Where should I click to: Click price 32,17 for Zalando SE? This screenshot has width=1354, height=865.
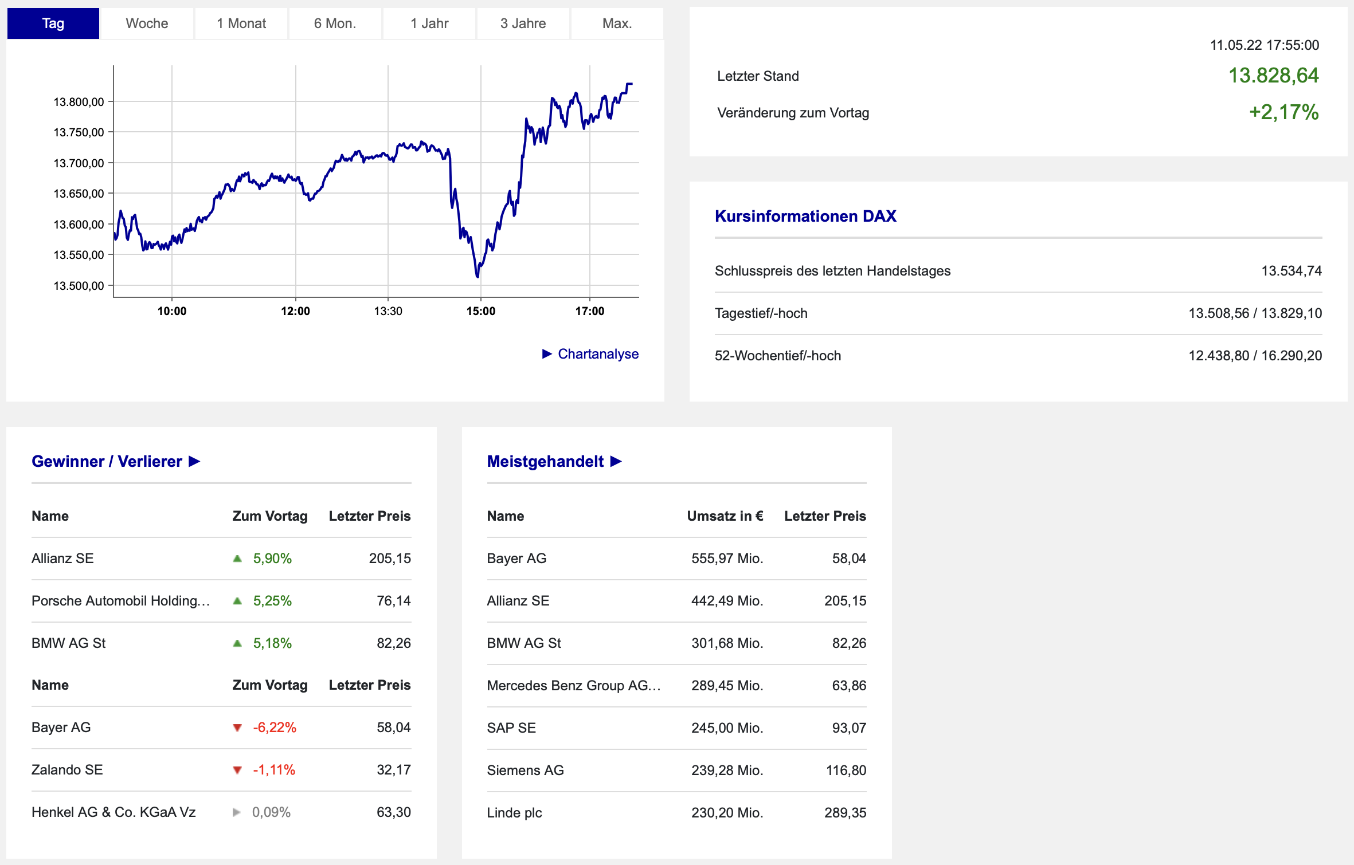(x=394, y=770)
